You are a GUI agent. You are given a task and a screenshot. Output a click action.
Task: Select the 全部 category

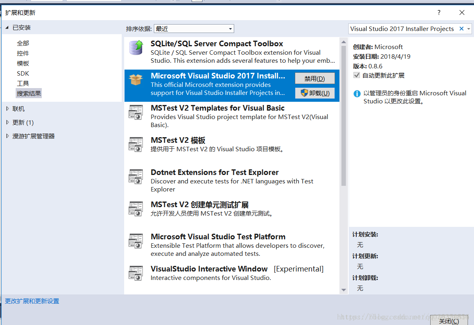click(x=23, y=43)
